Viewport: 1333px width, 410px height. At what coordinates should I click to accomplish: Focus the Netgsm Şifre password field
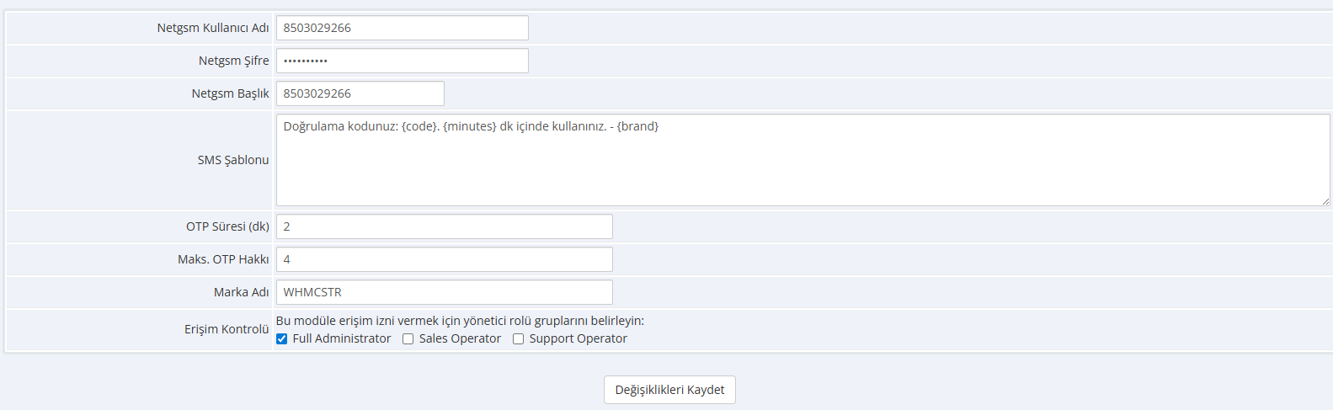402,61
